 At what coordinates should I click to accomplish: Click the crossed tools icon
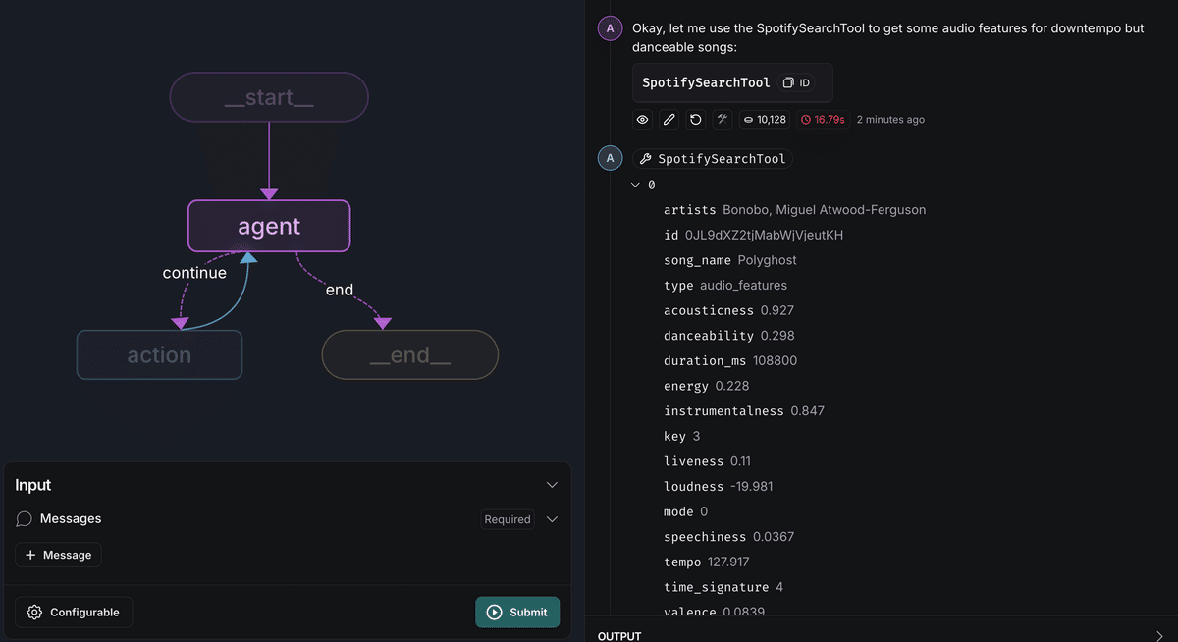723,120
